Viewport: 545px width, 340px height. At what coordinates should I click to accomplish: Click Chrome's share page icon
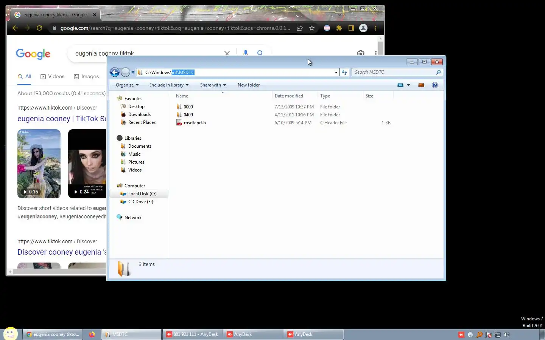tap(300, 28)
